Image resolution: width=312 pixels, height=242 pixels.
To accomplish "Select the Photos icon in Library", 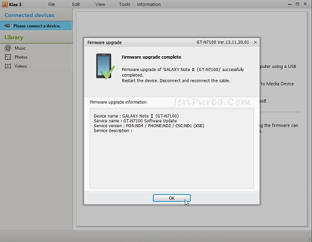I will click(8, 57).
